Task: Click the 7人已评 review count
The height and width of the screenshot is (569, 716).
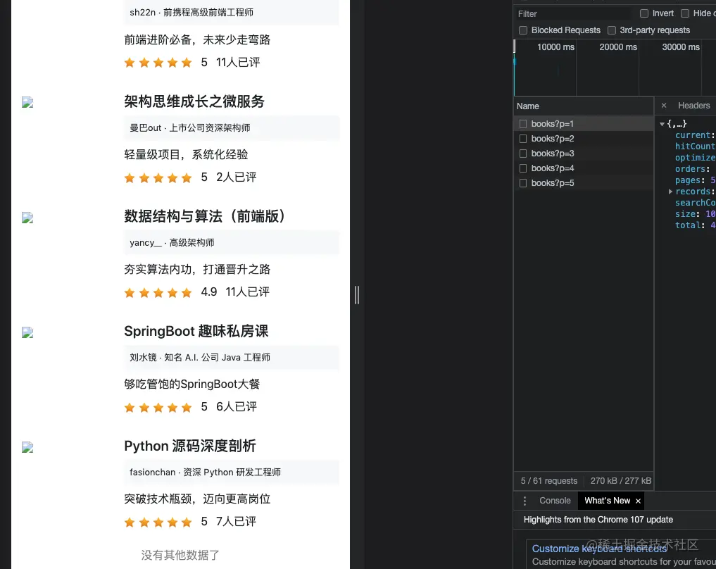Action: click(236, 522)
